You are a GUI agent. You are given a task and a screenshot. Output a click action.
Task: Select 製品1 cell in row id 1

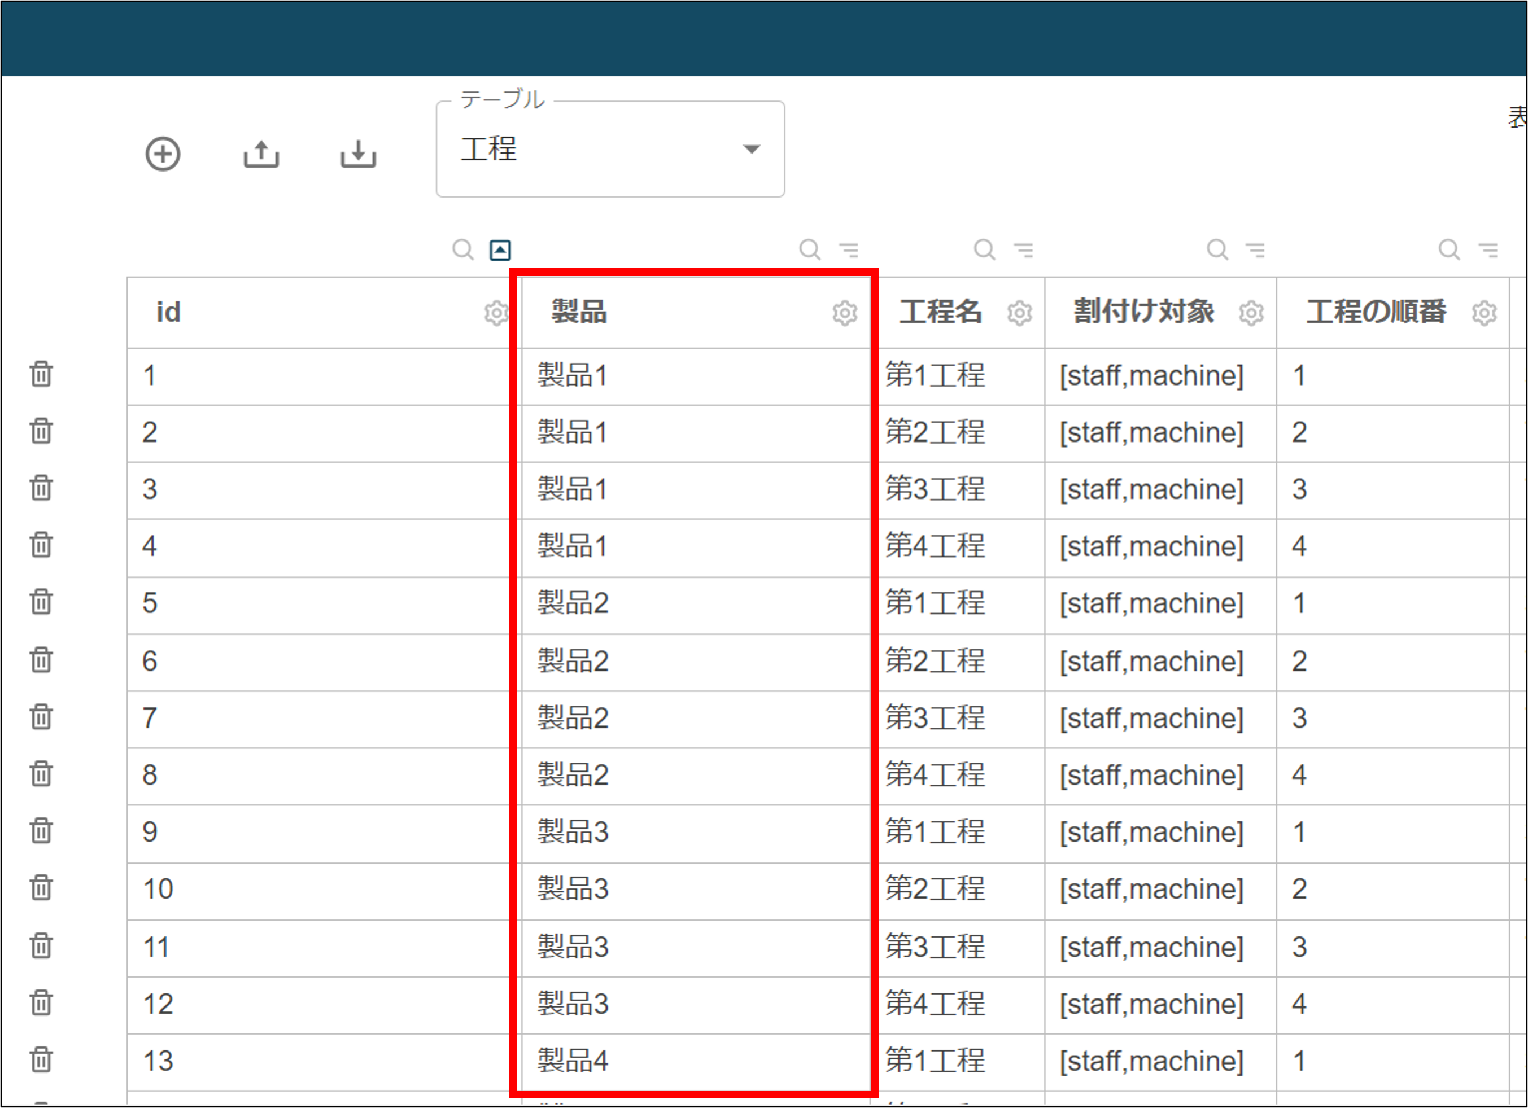(696, 376)
